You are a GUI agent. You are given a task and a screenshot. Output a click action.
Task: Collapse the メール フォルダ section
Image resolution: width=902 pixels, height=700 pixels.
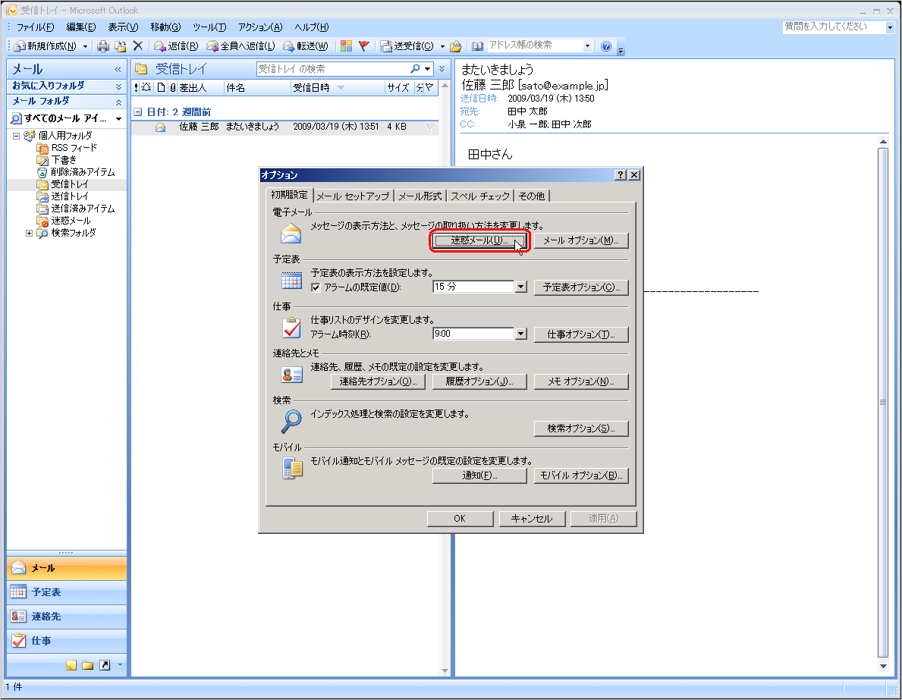[x=118, y=102]
